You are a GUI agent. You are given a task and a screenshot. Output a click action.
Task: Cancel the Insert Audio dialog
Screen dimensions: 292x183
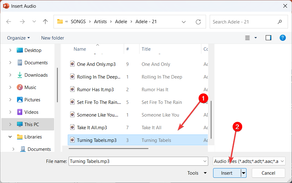click(268, 173)
